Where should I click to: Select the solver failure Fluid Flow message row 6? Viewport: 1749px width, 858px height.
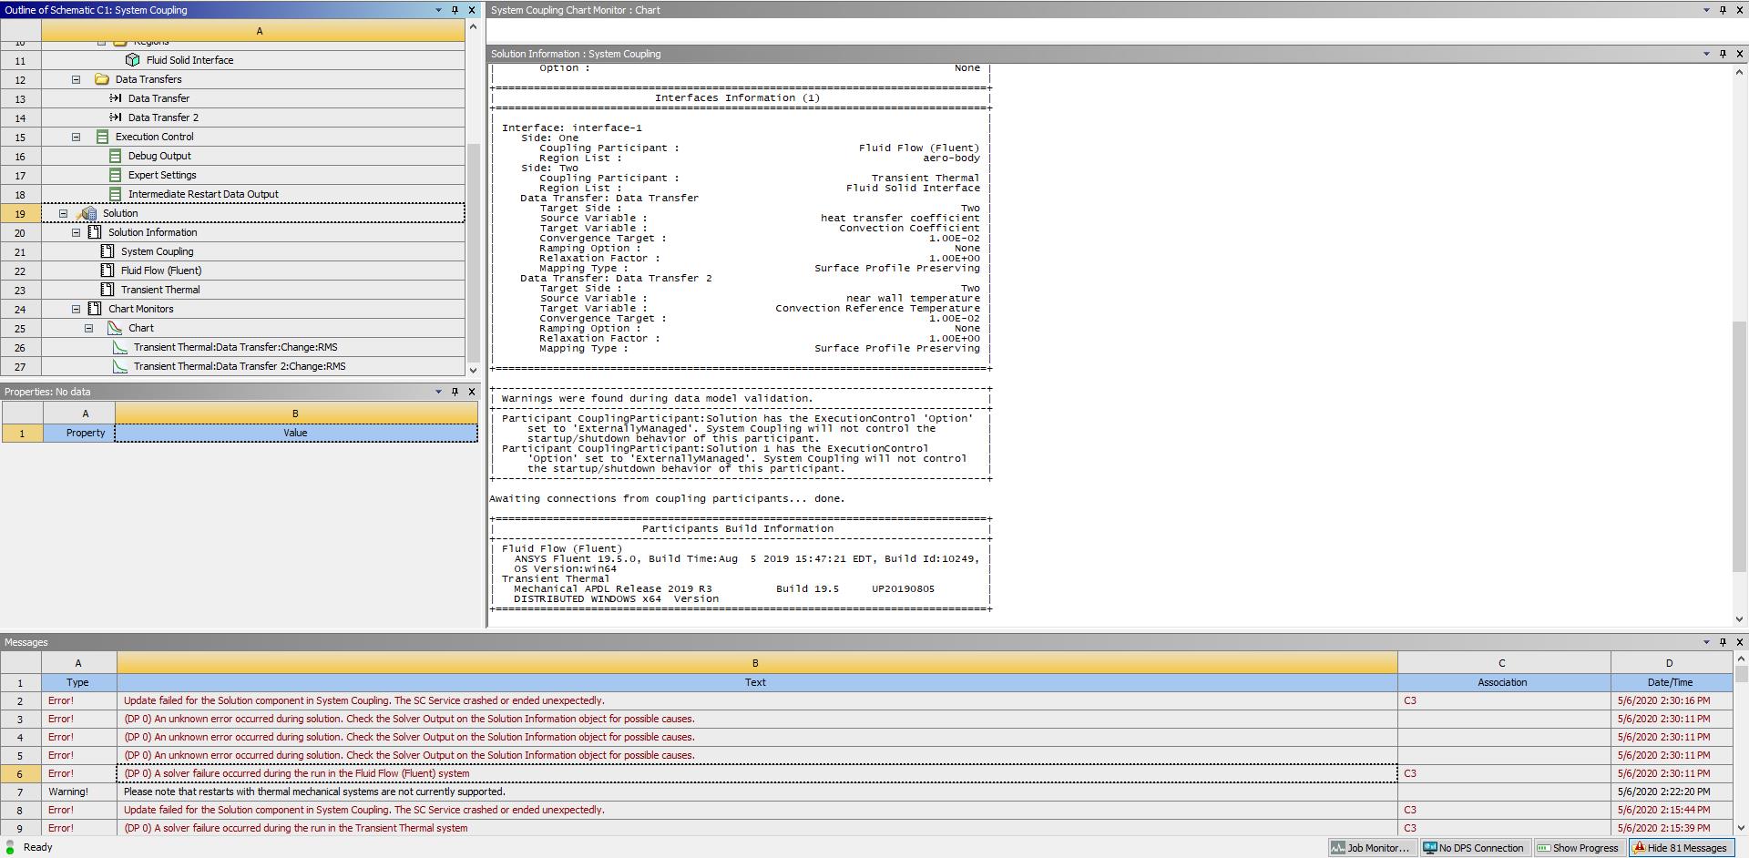tap(755, 773)
